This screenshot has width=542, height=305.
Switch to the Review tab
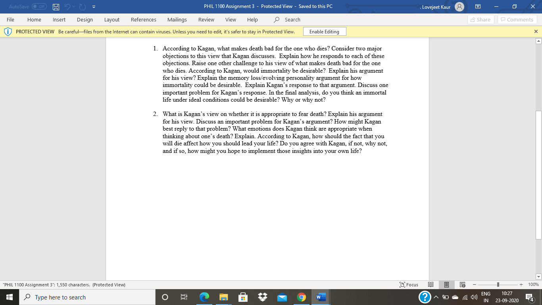tap(206, 19)
